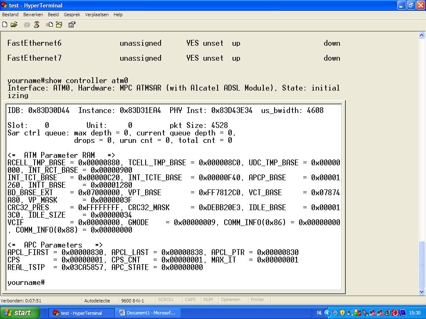Click the Receive file toolbar icon
The image size is (426, 319).
tap(59, 25)
